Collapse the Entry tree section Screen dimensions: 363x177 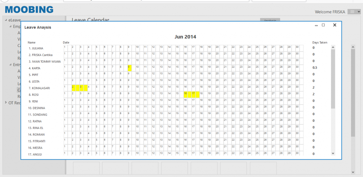[10, 65]
